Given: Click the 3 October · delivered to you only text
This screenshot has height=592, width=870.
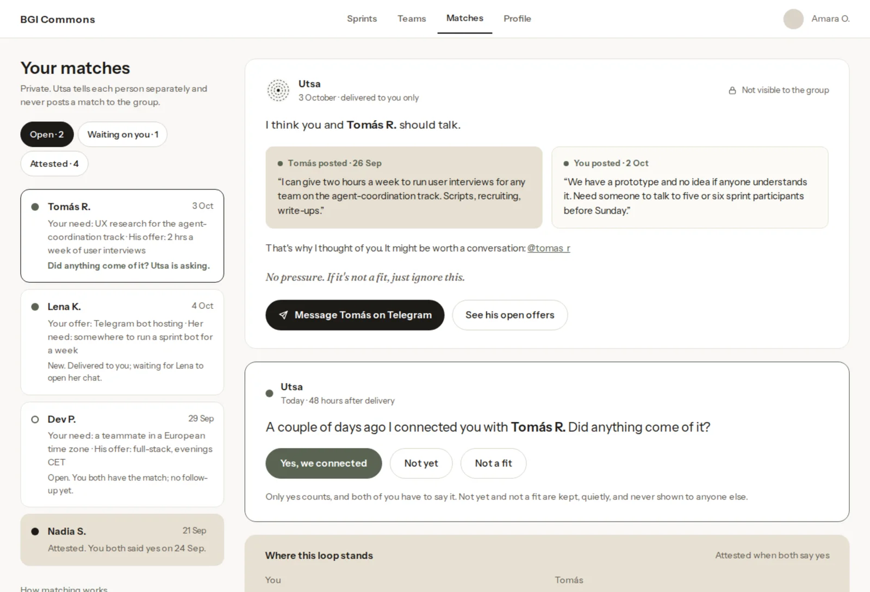Looking at the screenshot, I should tap(358, 98).
